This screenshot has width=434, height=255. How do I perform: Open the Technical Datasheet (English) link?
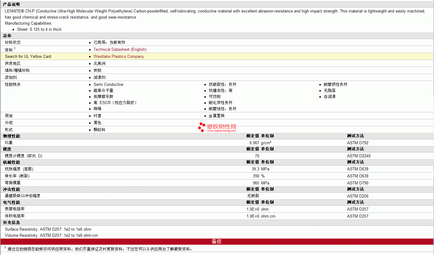[120, 49]
